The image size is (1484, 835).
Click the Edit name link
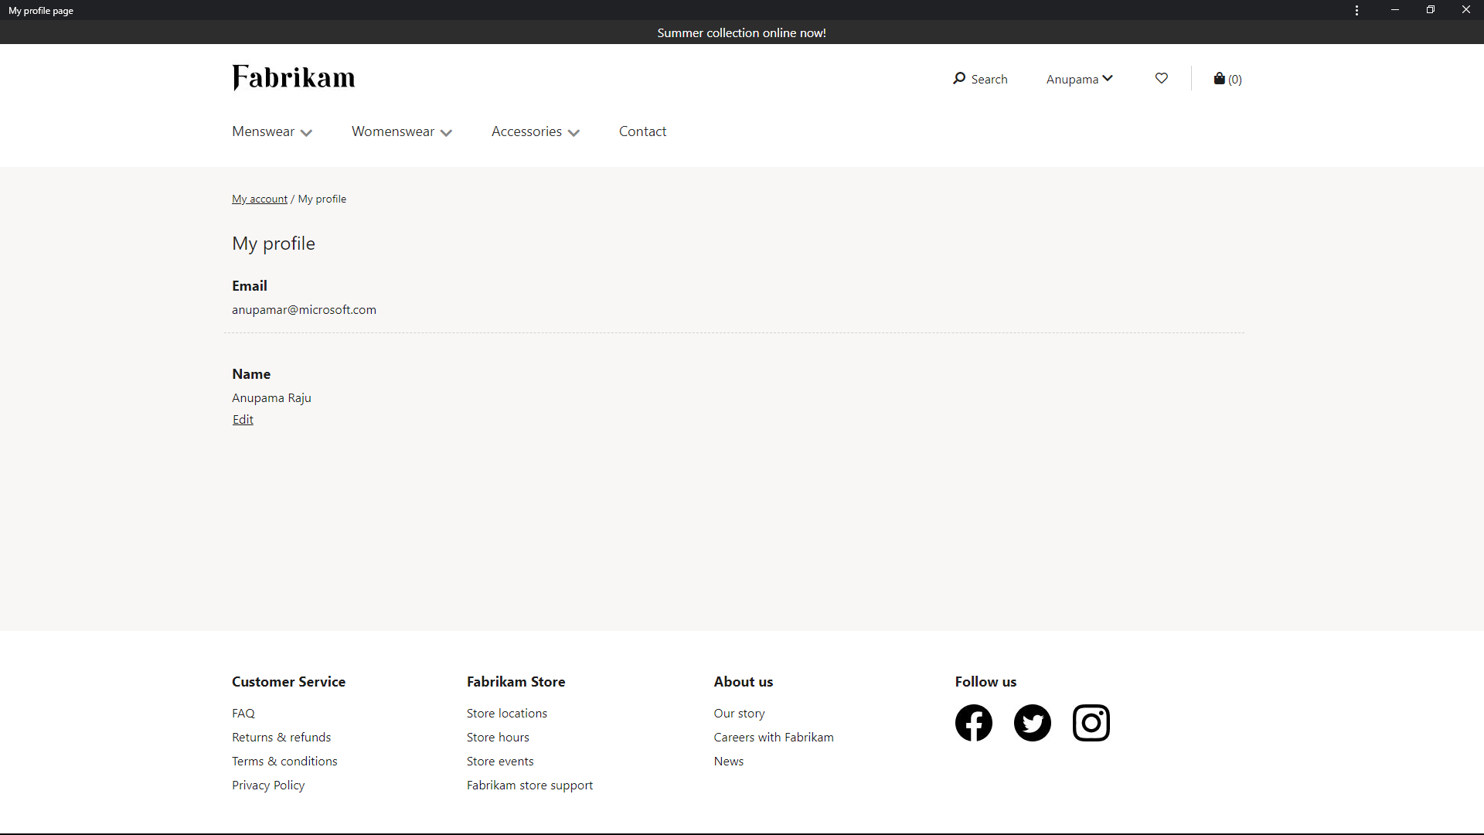(243, 419)
